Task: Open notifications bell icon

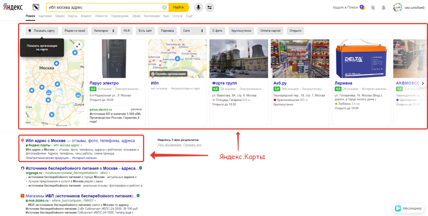Action: (x=384, y=8)
